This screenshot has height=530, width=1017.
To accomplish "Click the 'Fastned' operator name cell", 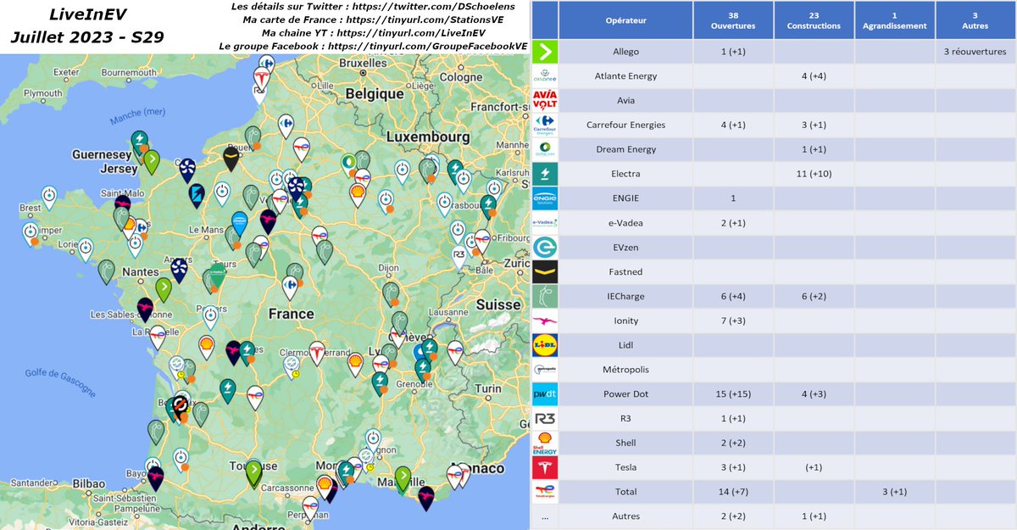I will coord(625,272).
